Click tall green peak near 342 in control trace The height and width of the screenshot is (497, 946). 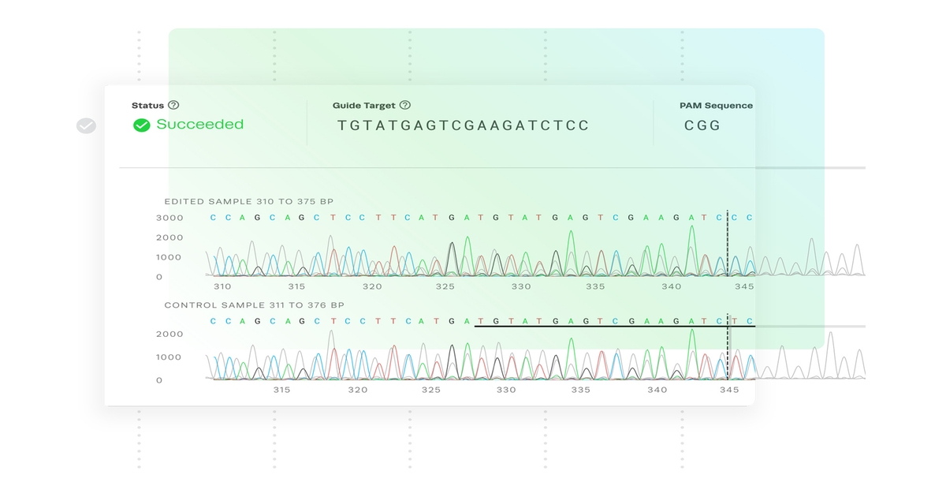point(692,353)
